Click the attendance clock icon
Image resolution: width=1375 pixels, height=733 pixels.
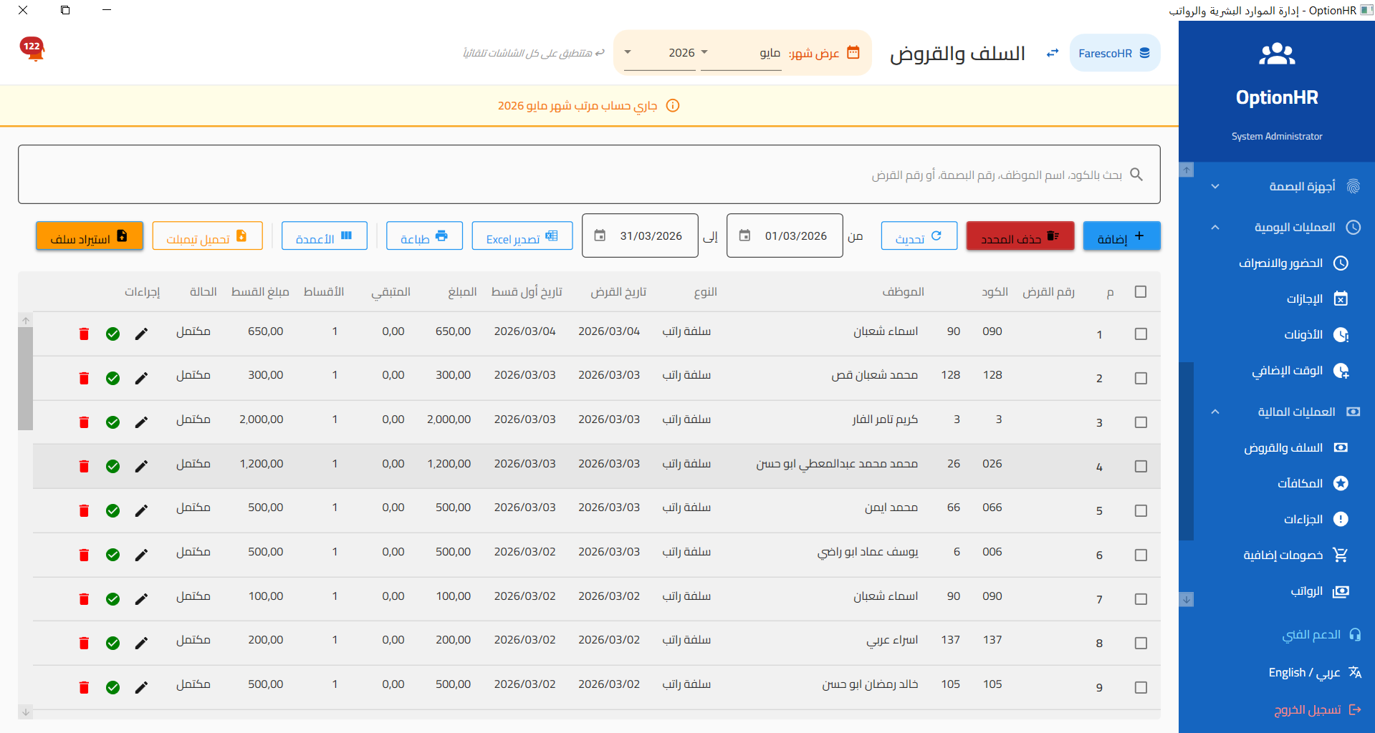click(x=1341, y=263)
